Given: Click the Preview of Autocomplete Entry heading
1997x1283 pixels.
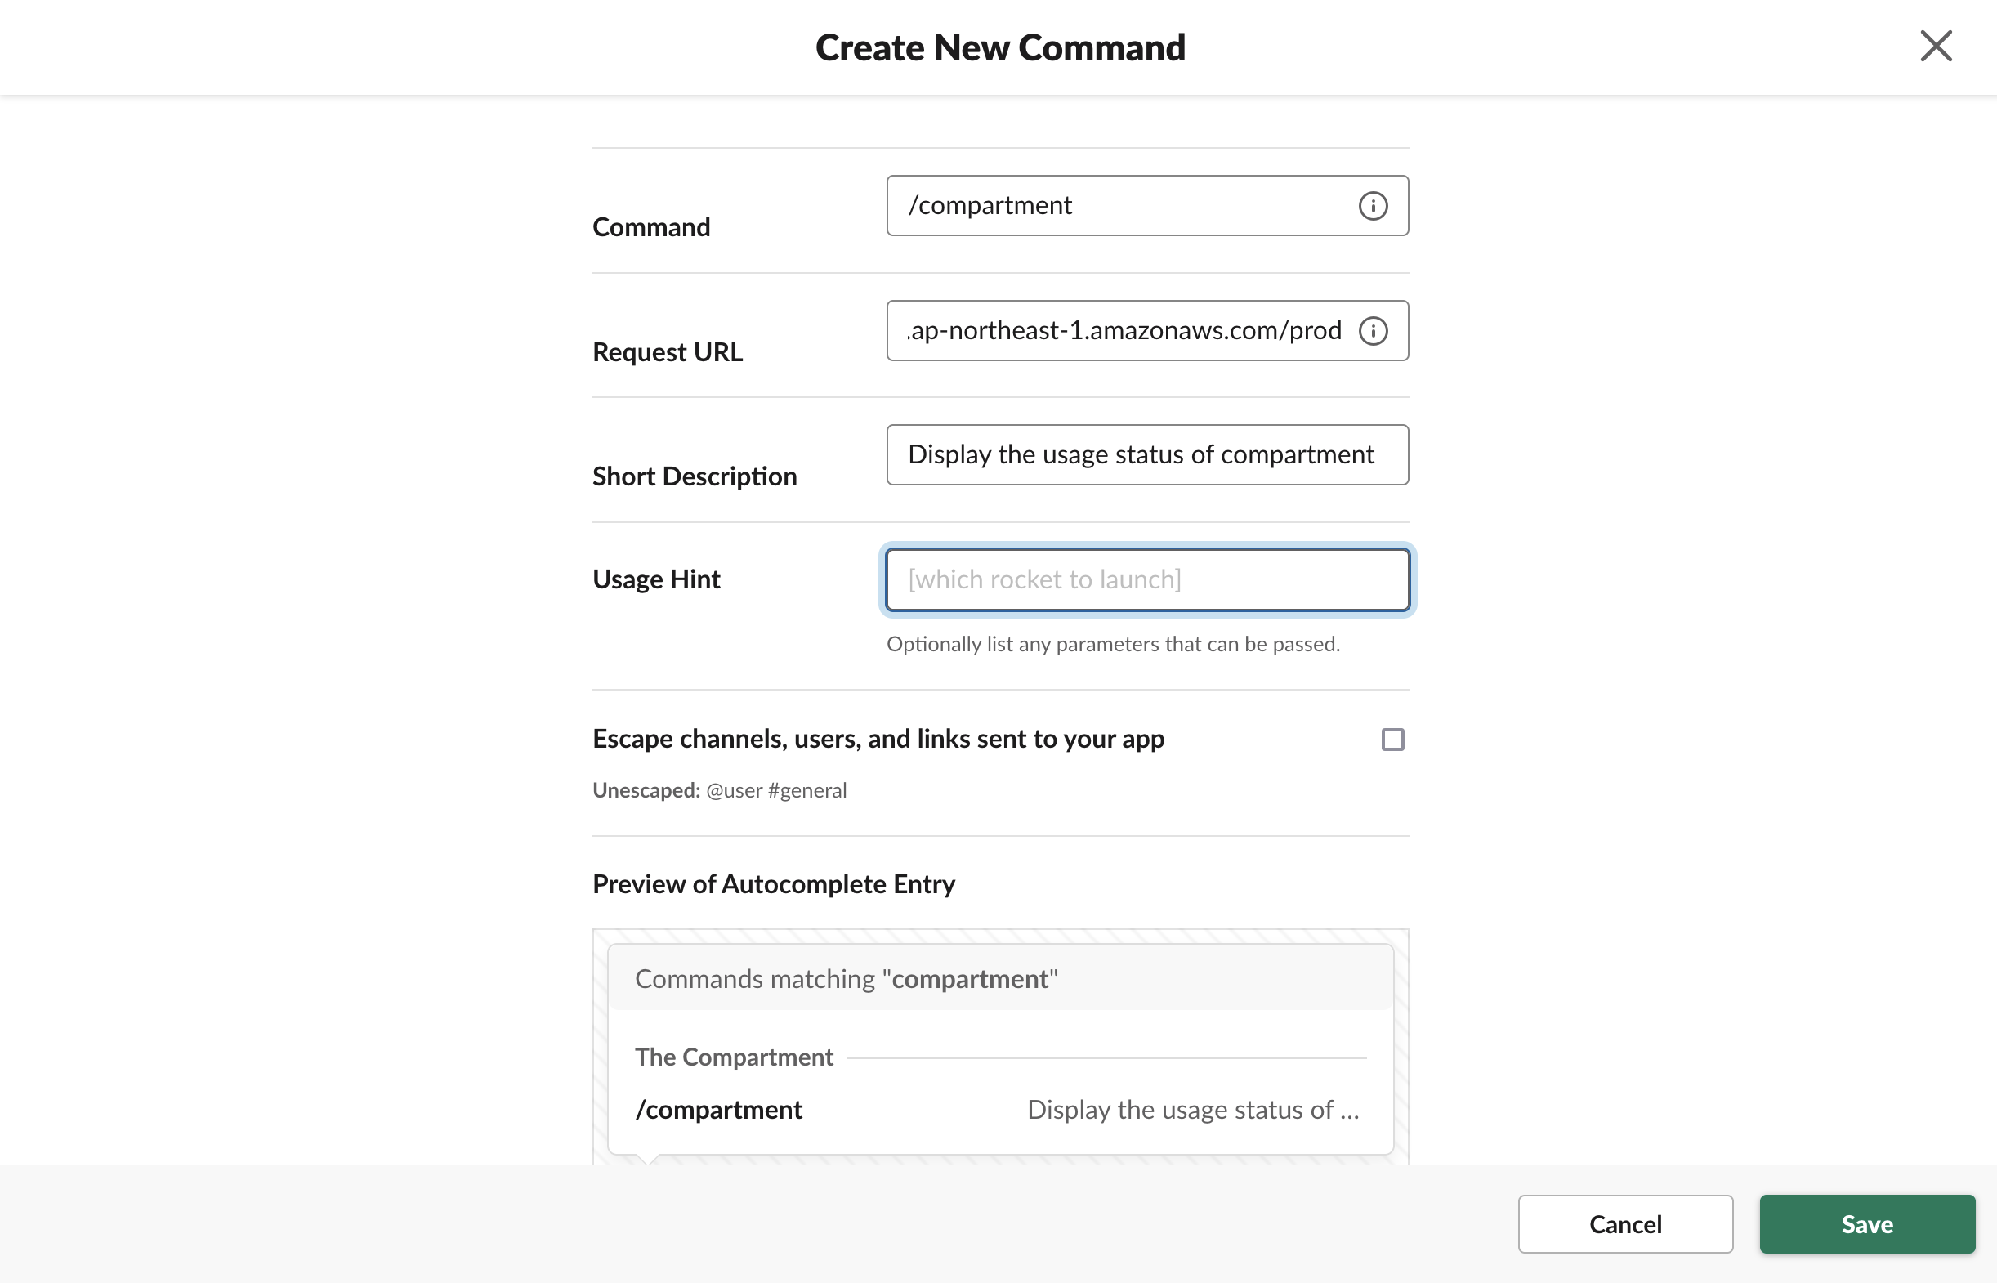Looking at the screenshot, I should click(x=773, y=884).
